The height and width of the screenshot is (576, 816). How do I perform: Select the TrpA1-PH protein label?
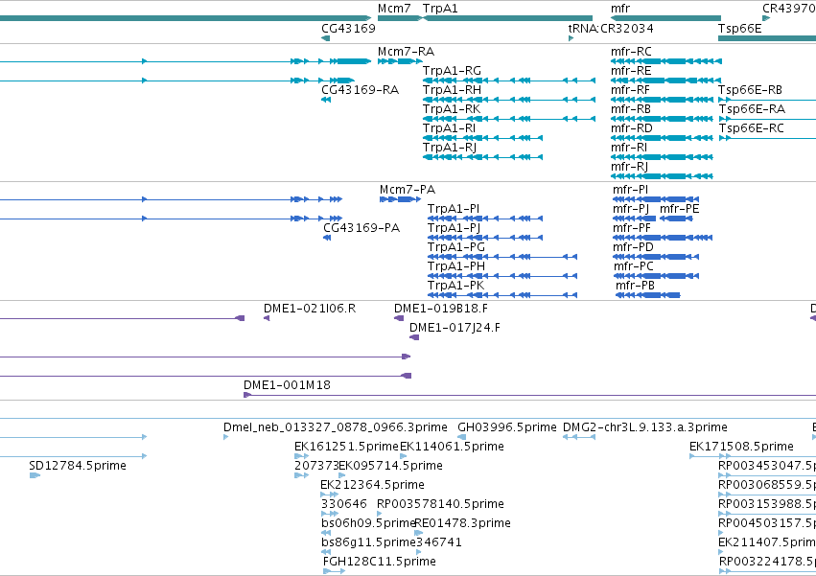point(456,266)
